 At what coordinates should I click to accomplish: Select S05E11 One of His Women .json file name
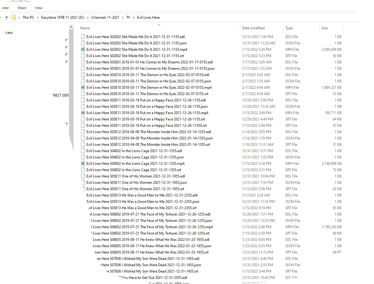coord(137,182)
